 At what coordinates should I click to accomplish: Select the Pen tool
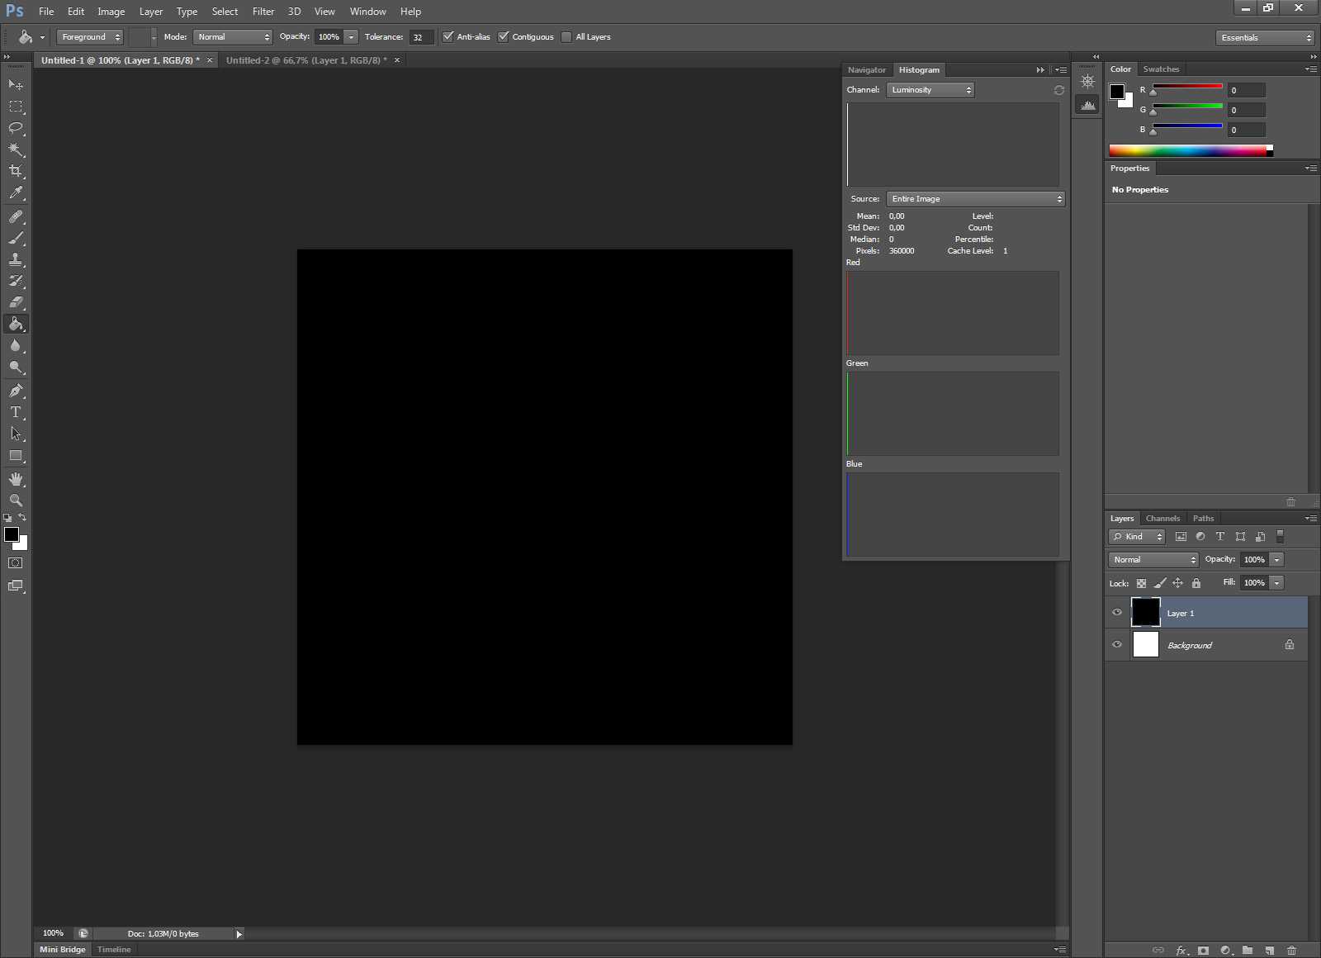click(16, 391)
